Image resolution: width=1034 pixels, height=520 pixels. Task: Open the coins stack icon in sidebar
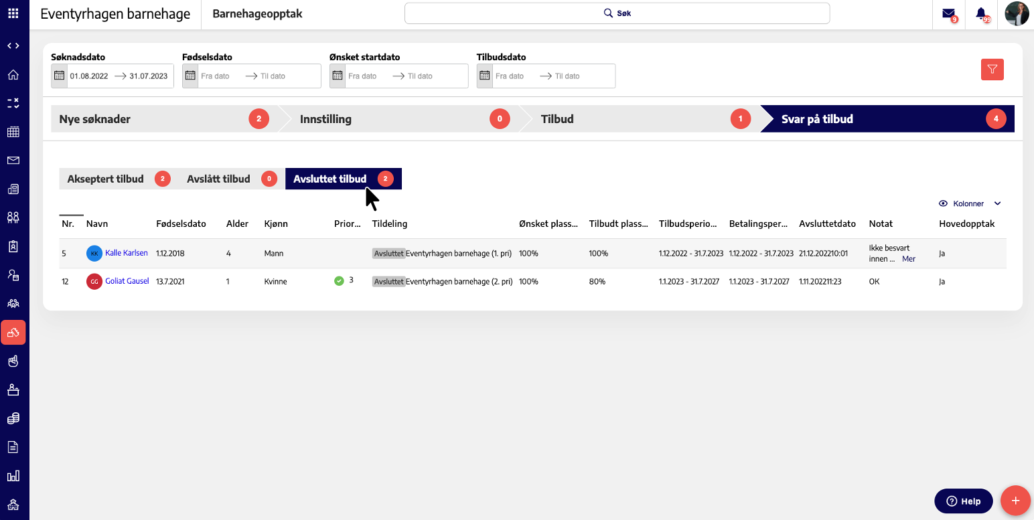point(13,418)
